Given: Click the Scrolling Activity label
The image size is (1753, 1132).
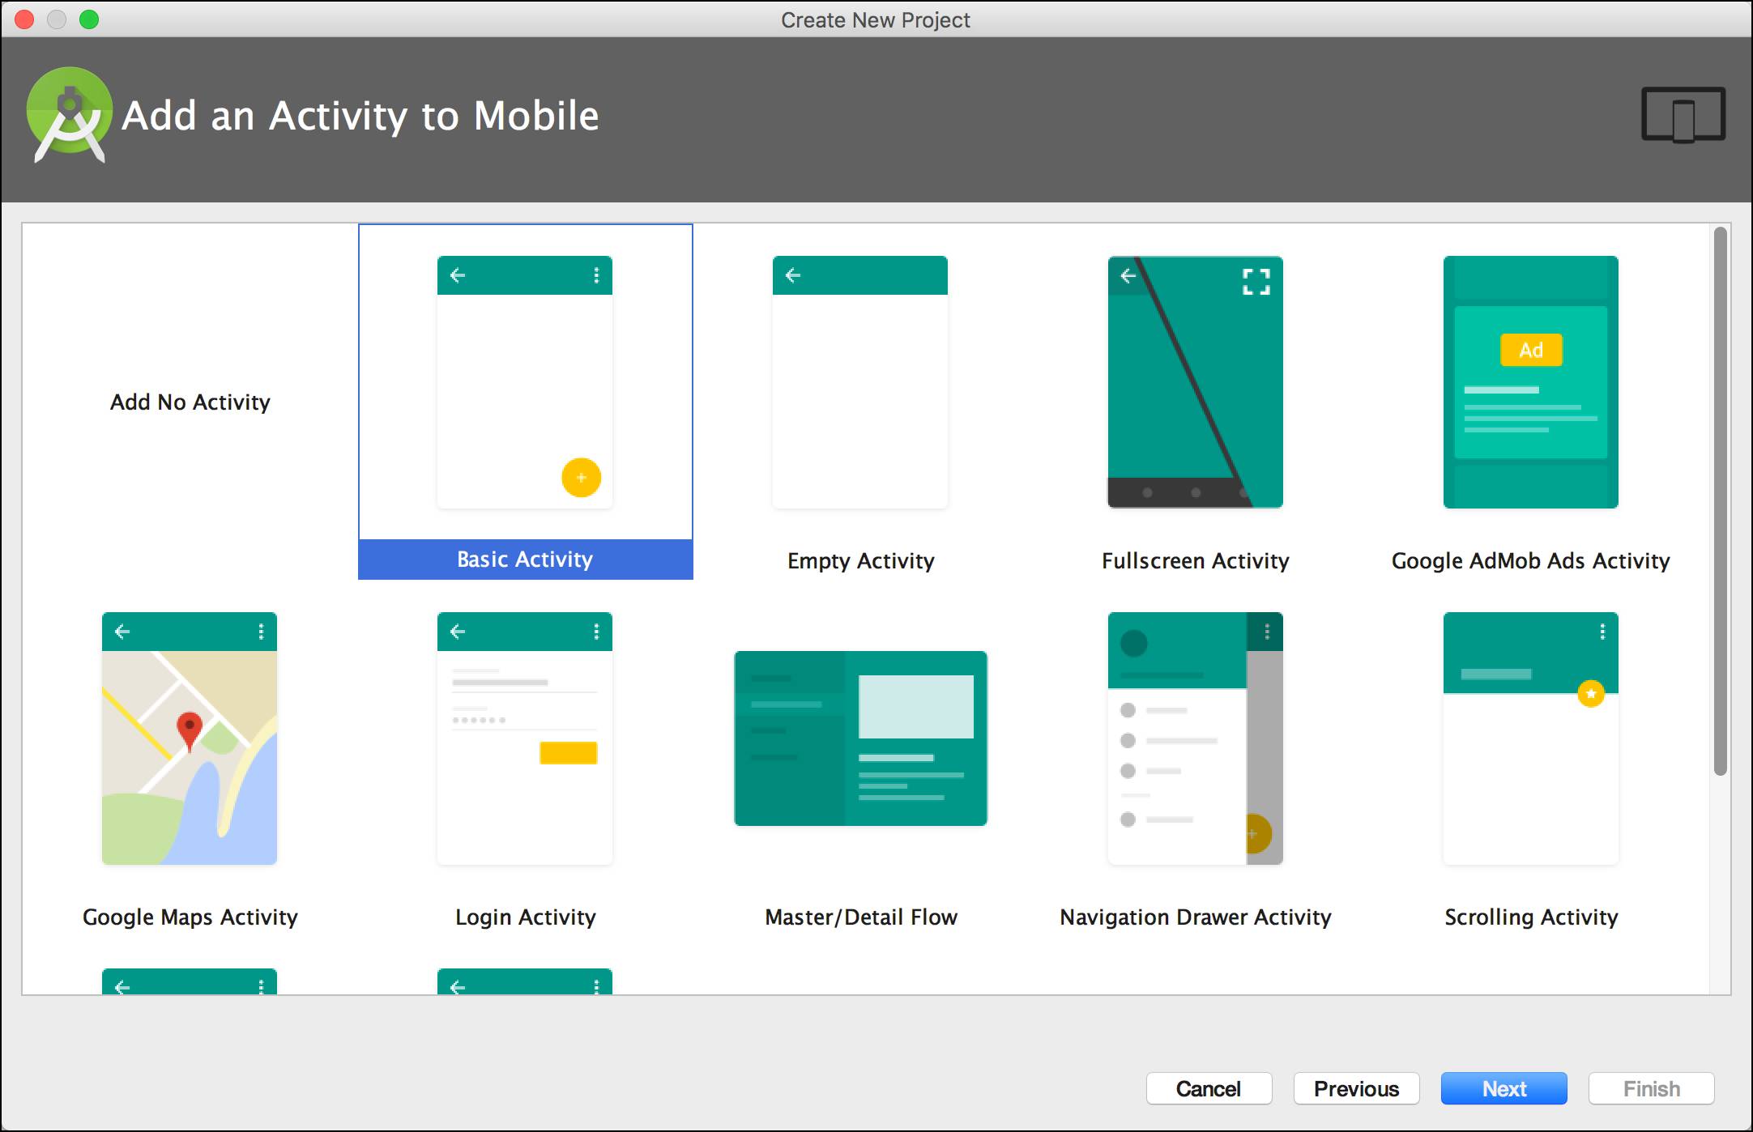Looking at the screenshot, I should [1531, 917].
